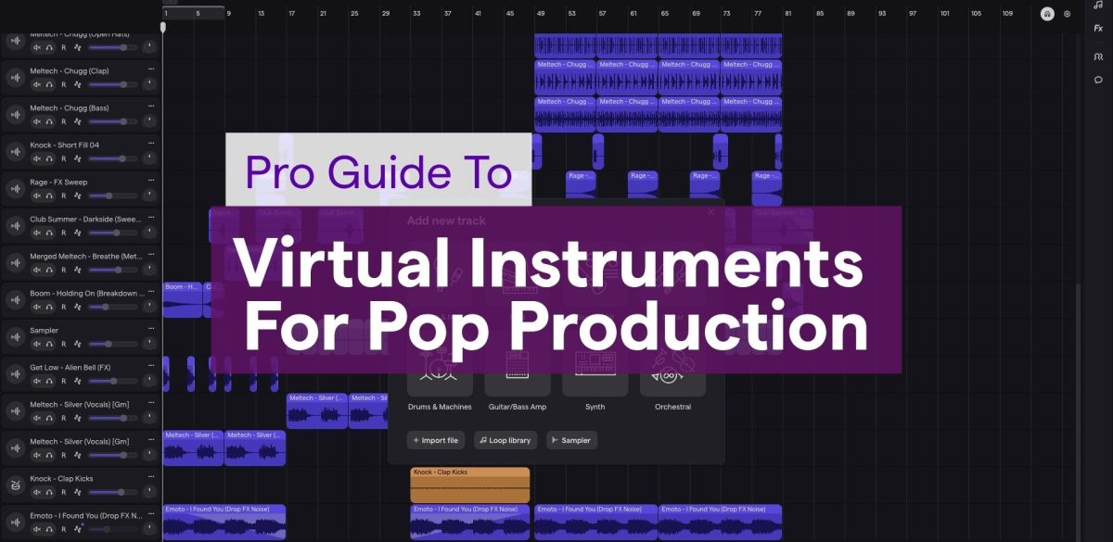This screenshot has width=1113, height=542.
Task: Open the Loop library
Action: 505,440
